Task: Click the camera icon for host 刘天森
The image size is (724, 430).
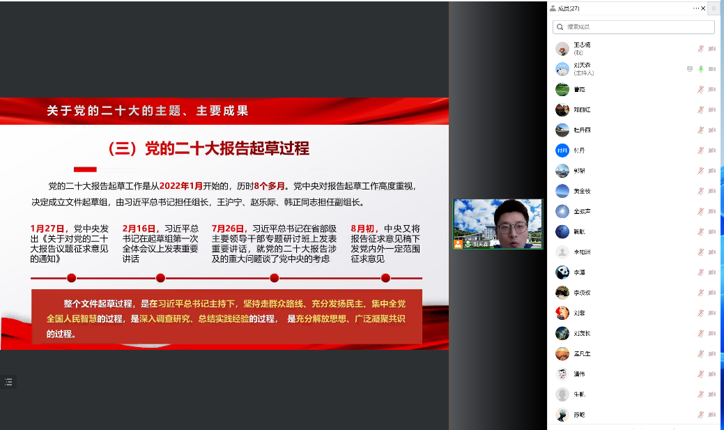Action: [x=712, y=69]
